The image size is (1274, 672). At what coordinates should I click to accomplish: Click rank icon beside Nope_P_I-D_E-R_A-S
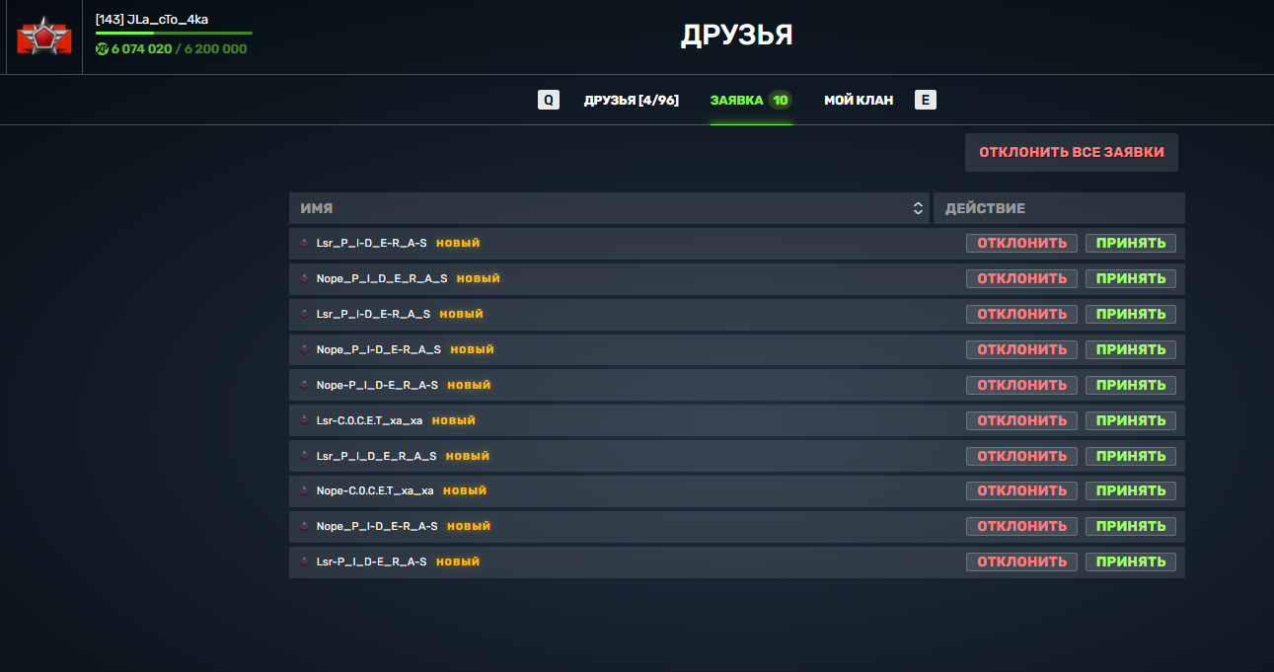coord(305,526)
